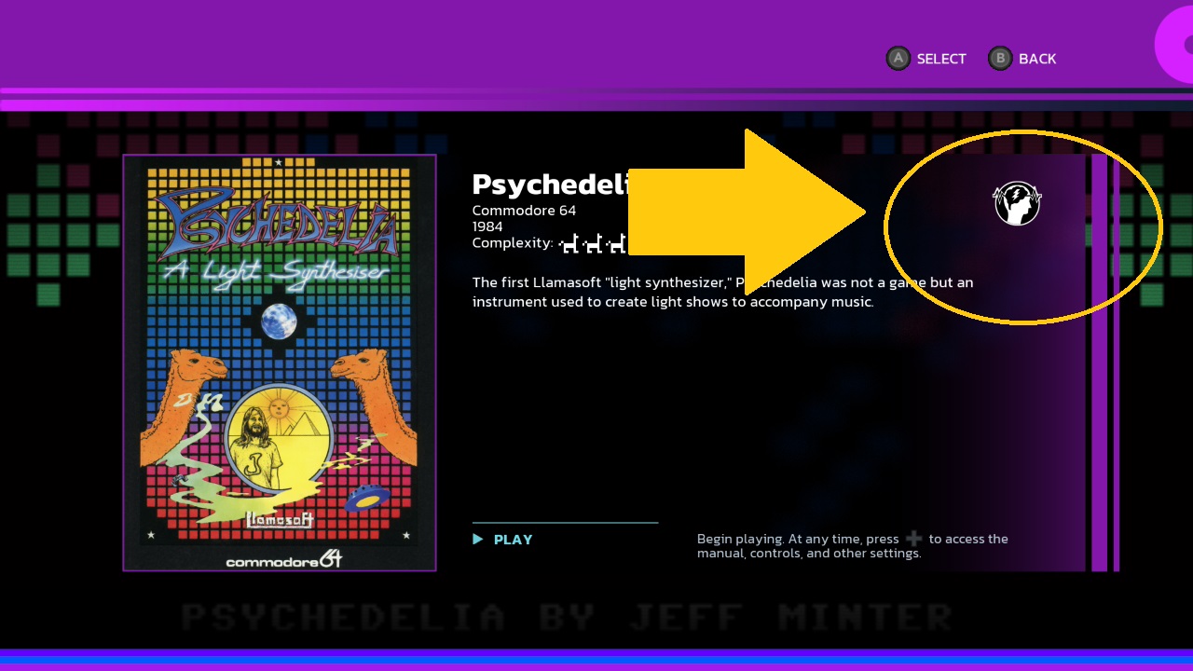Click the light synthesizer description paragraph
The width and height of the screenshot is (1193, 671).
[x=722, y=292]
